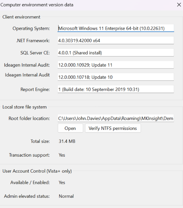Click the Total size 31.4 MB value
This screenshot has height=208, width=183.
point(67,141)
